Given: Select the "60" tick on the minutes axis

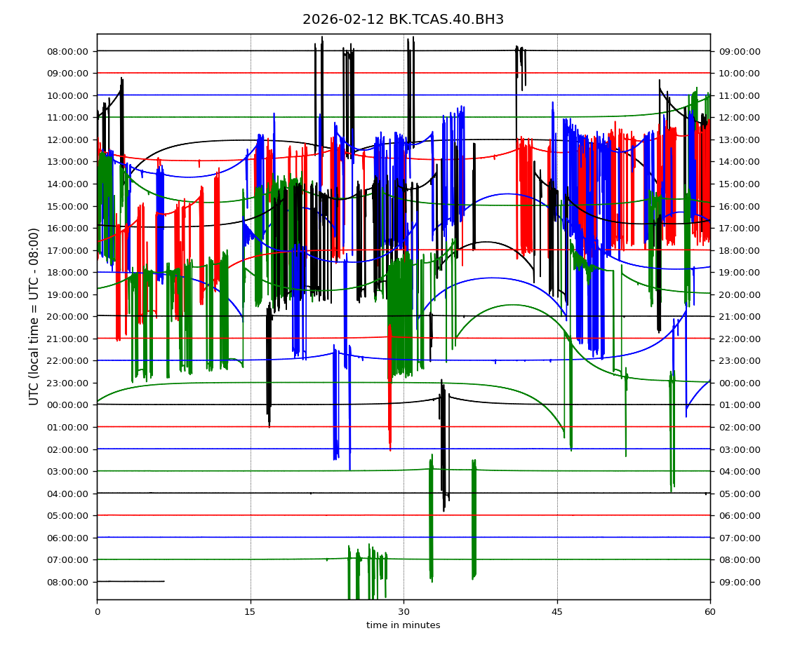Looking at the screenshot, I should [710, 612].
